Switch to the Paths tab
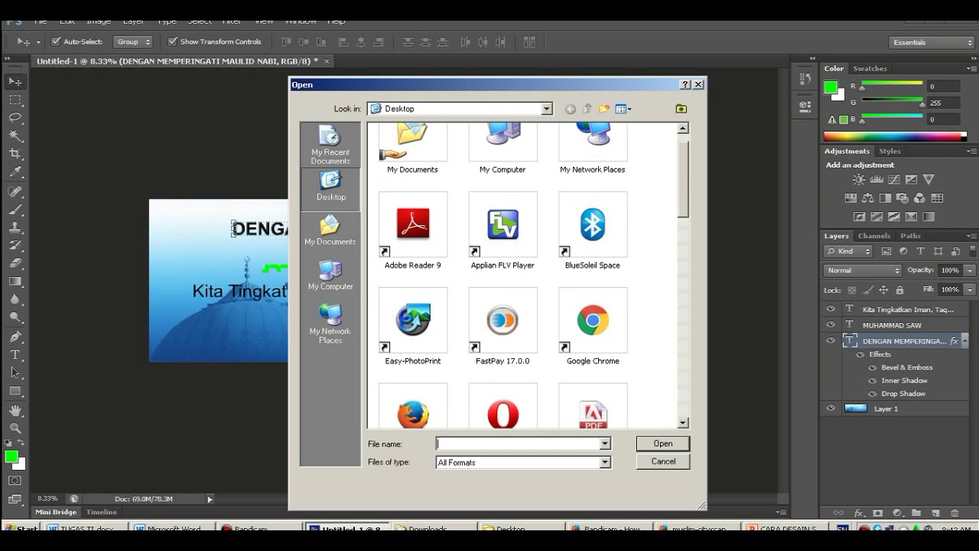This screenshot has width=979, height=551. pyautogui.click(x=910, y=236)
